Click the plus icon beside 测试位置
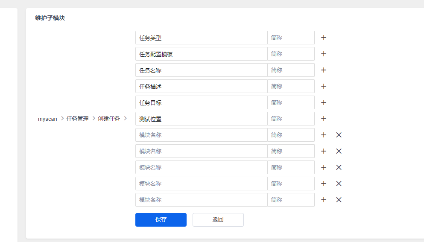Screen dimensions: 424x242 [324, 119]
